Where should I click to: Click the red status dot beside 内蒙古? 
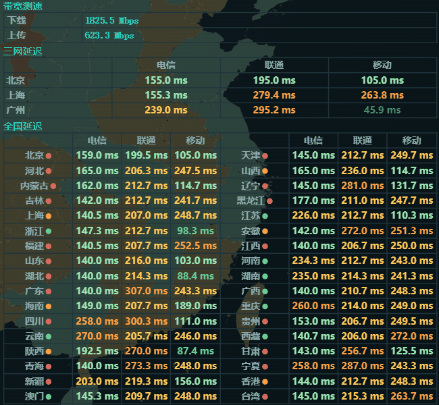(x=53, y=186)
